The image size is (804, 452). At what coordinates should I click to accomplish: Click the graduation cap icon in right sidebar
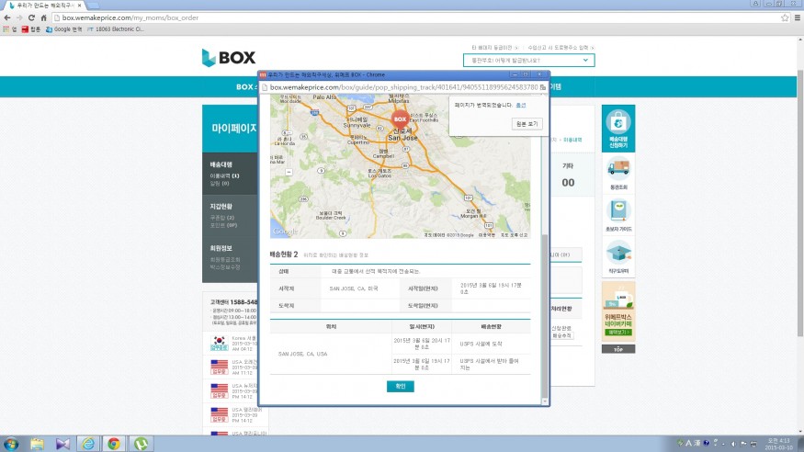click(618, 253)
